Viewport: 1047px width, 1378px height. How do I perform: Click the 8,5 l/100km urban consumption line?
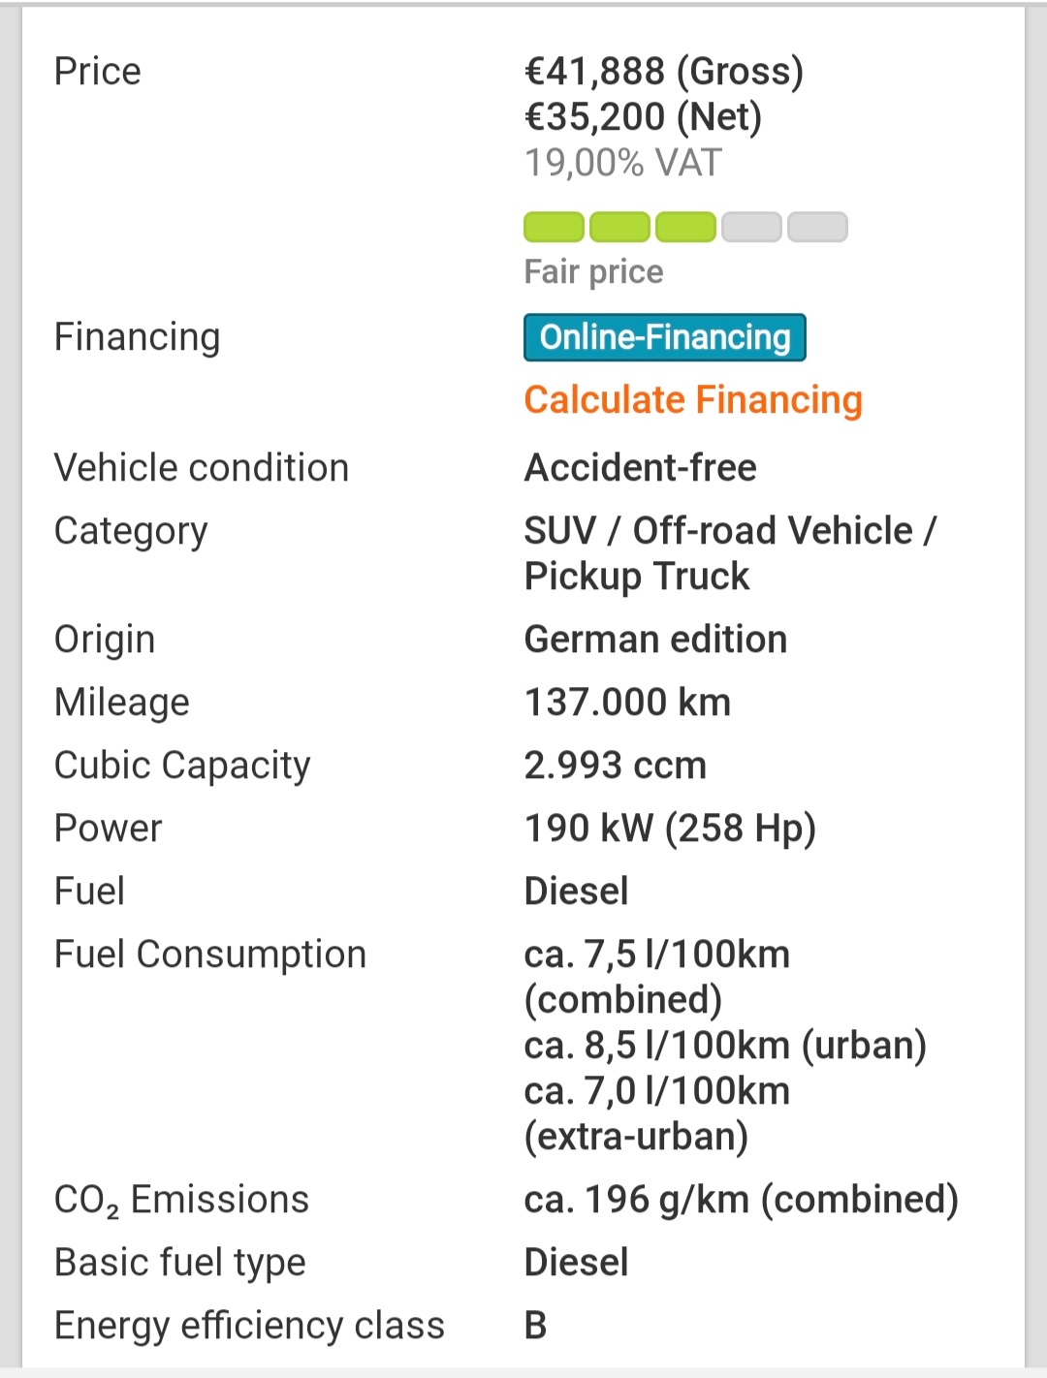pos(724,1045)
